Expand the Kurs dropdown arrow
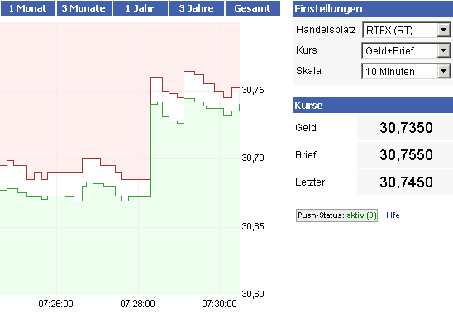453x312 pixels. (x=443, y=50)
